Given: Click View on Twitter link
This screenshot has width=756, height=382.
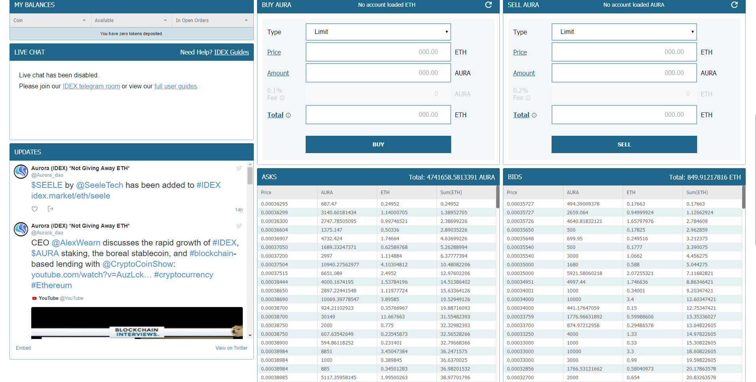Looking at the screenshot, I should pos(231,348).
